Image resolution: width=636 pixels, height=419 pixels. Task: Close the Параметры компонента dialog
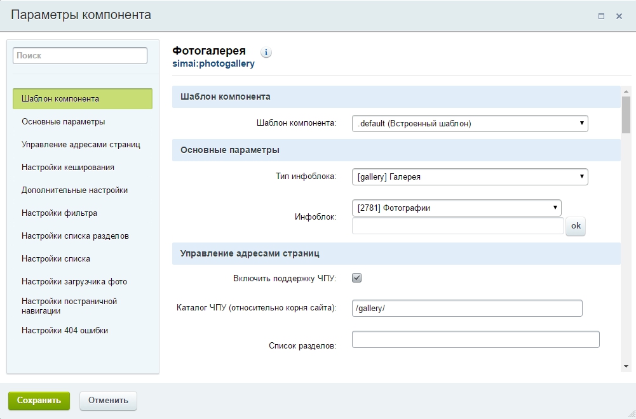point(619,17)
